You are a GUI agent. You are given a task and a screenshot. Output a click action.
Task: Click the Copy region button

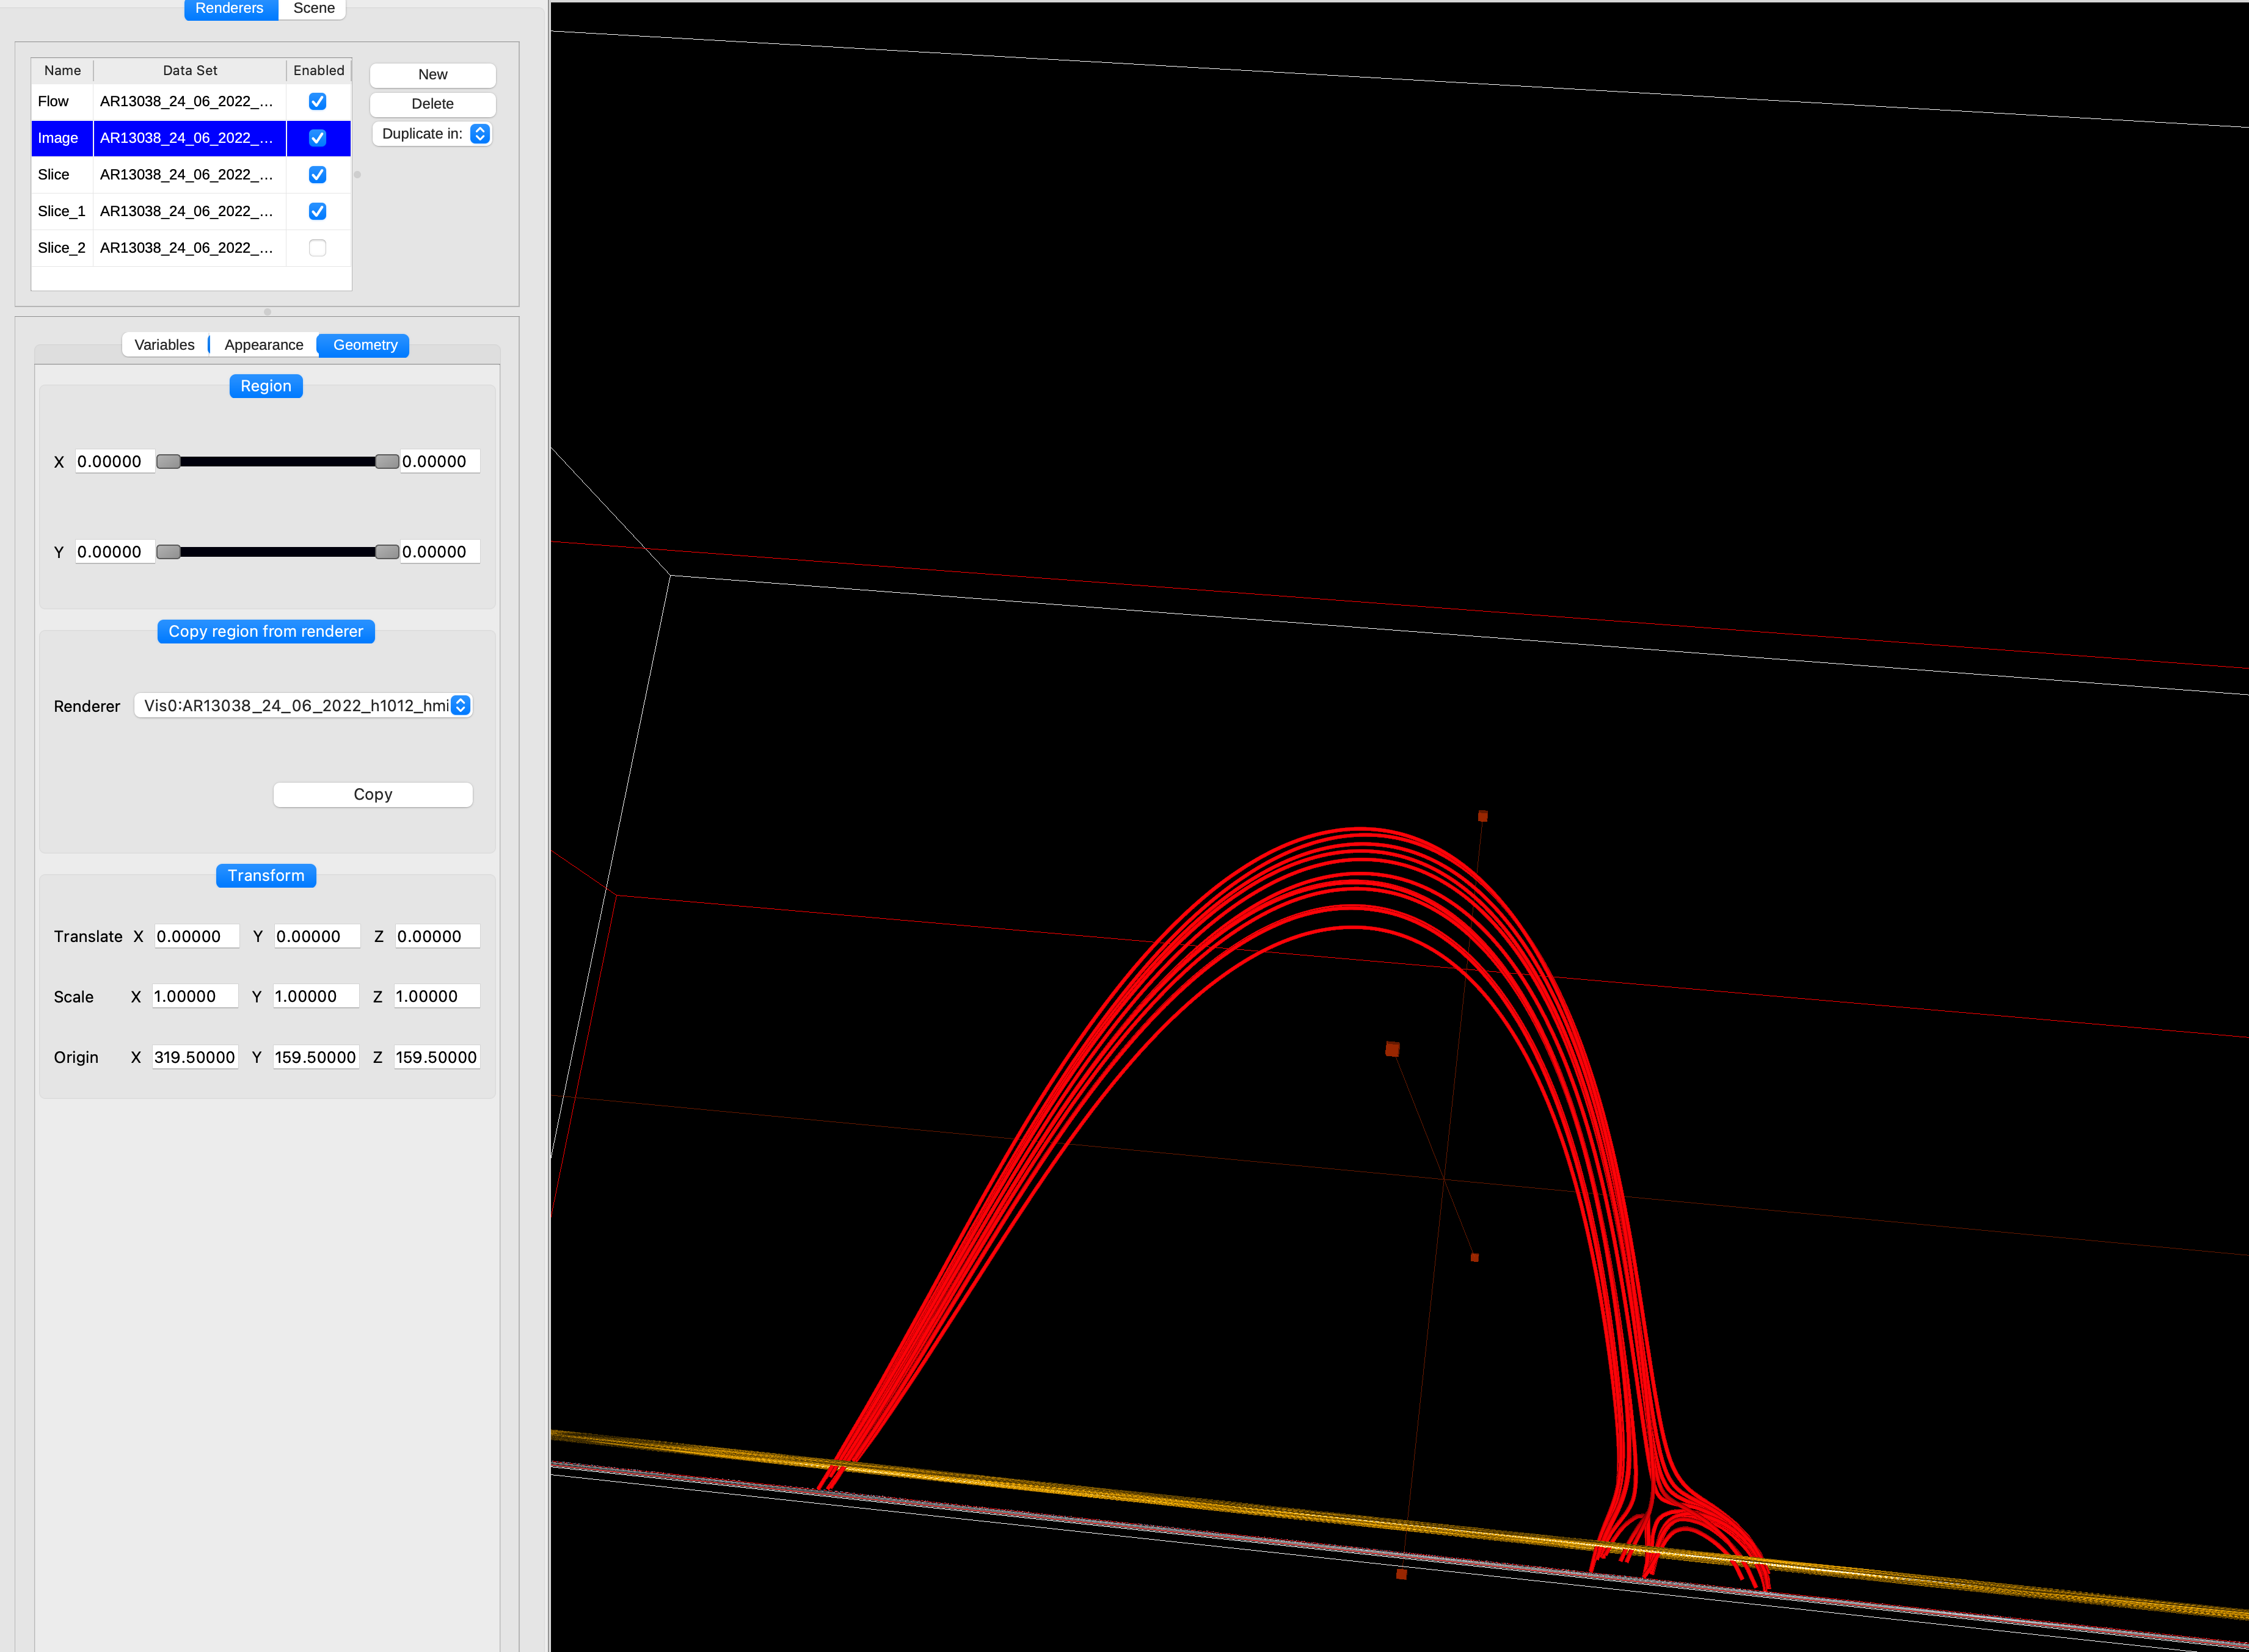point(372,795)
